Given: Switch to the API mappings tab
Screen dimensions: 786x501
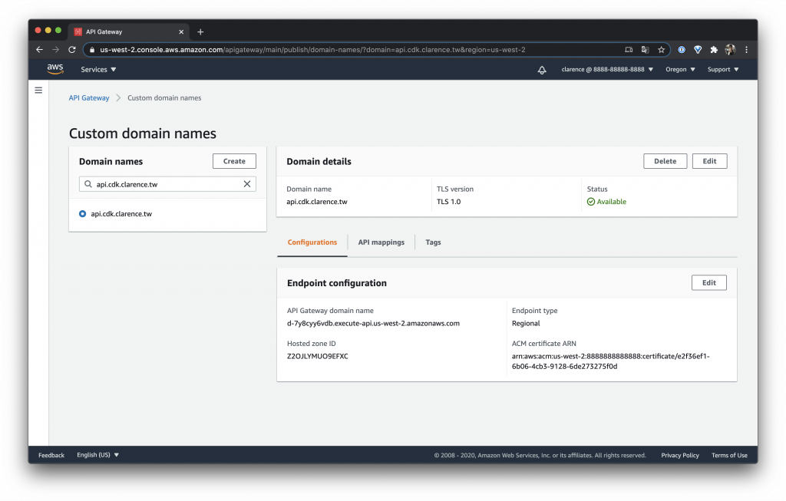Looking at the screenshot, I should point(381,242).
